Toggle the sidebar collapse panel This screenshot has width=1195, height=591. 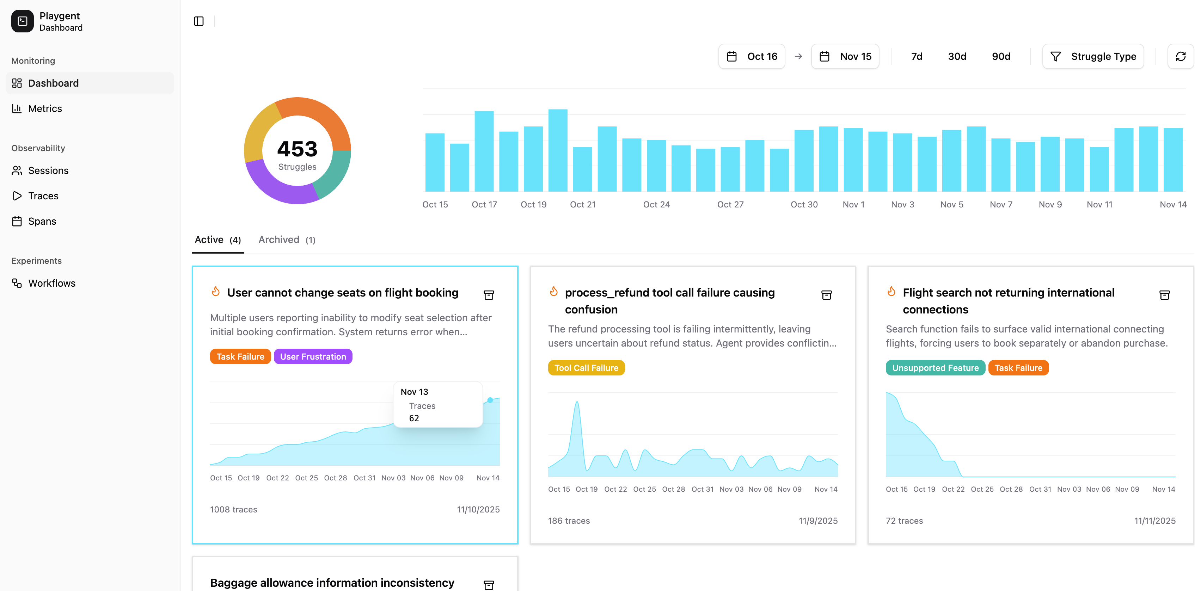(x=199, y=21)
